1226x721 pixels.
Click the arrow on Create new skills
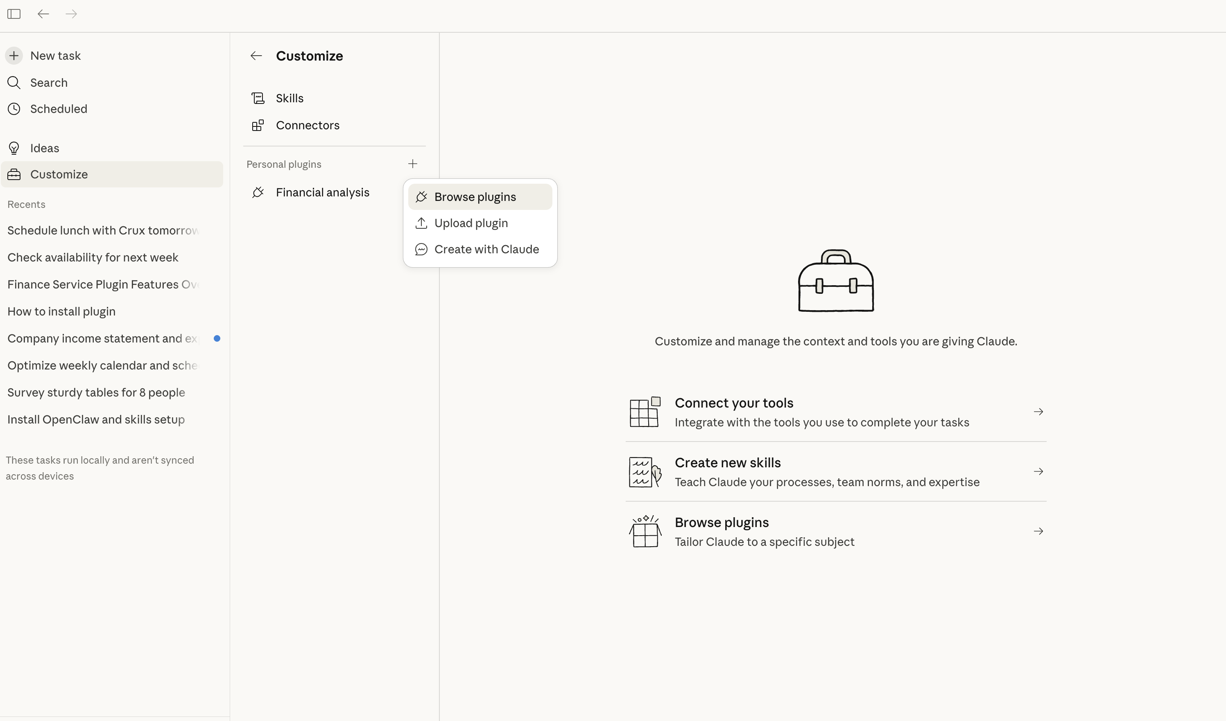[1038, 471]
